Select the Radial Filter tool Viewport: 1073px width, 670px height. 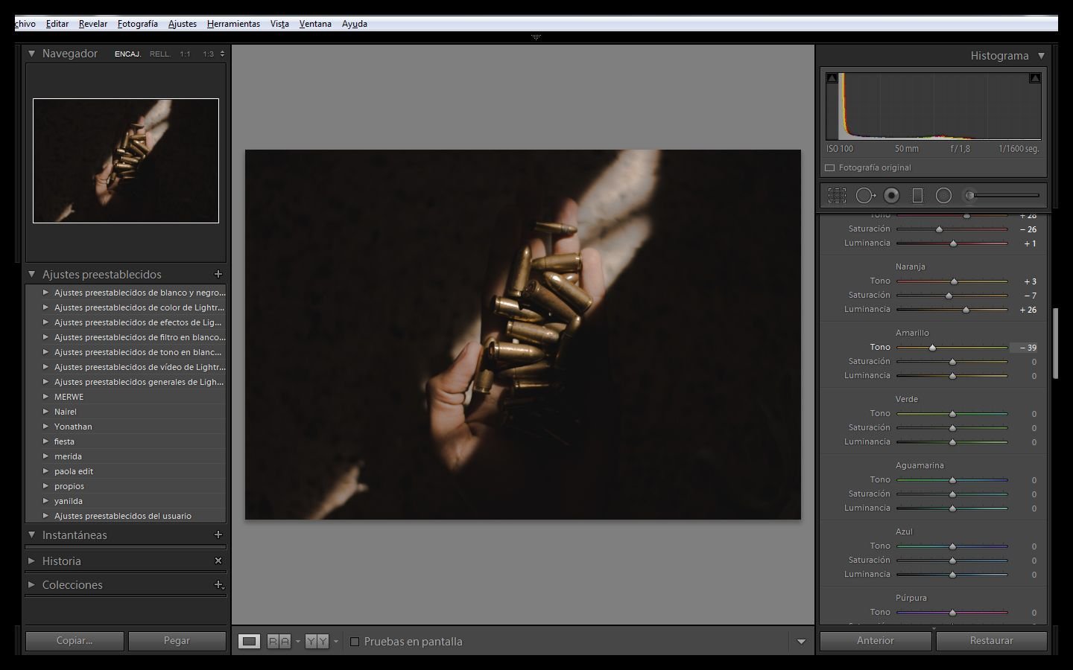[x=943, y=195]
